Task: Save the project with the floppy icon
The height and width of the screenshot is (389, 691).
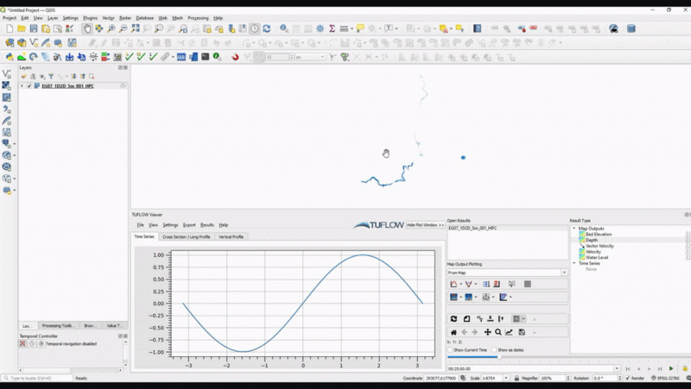Action: [x=34, y=28]
